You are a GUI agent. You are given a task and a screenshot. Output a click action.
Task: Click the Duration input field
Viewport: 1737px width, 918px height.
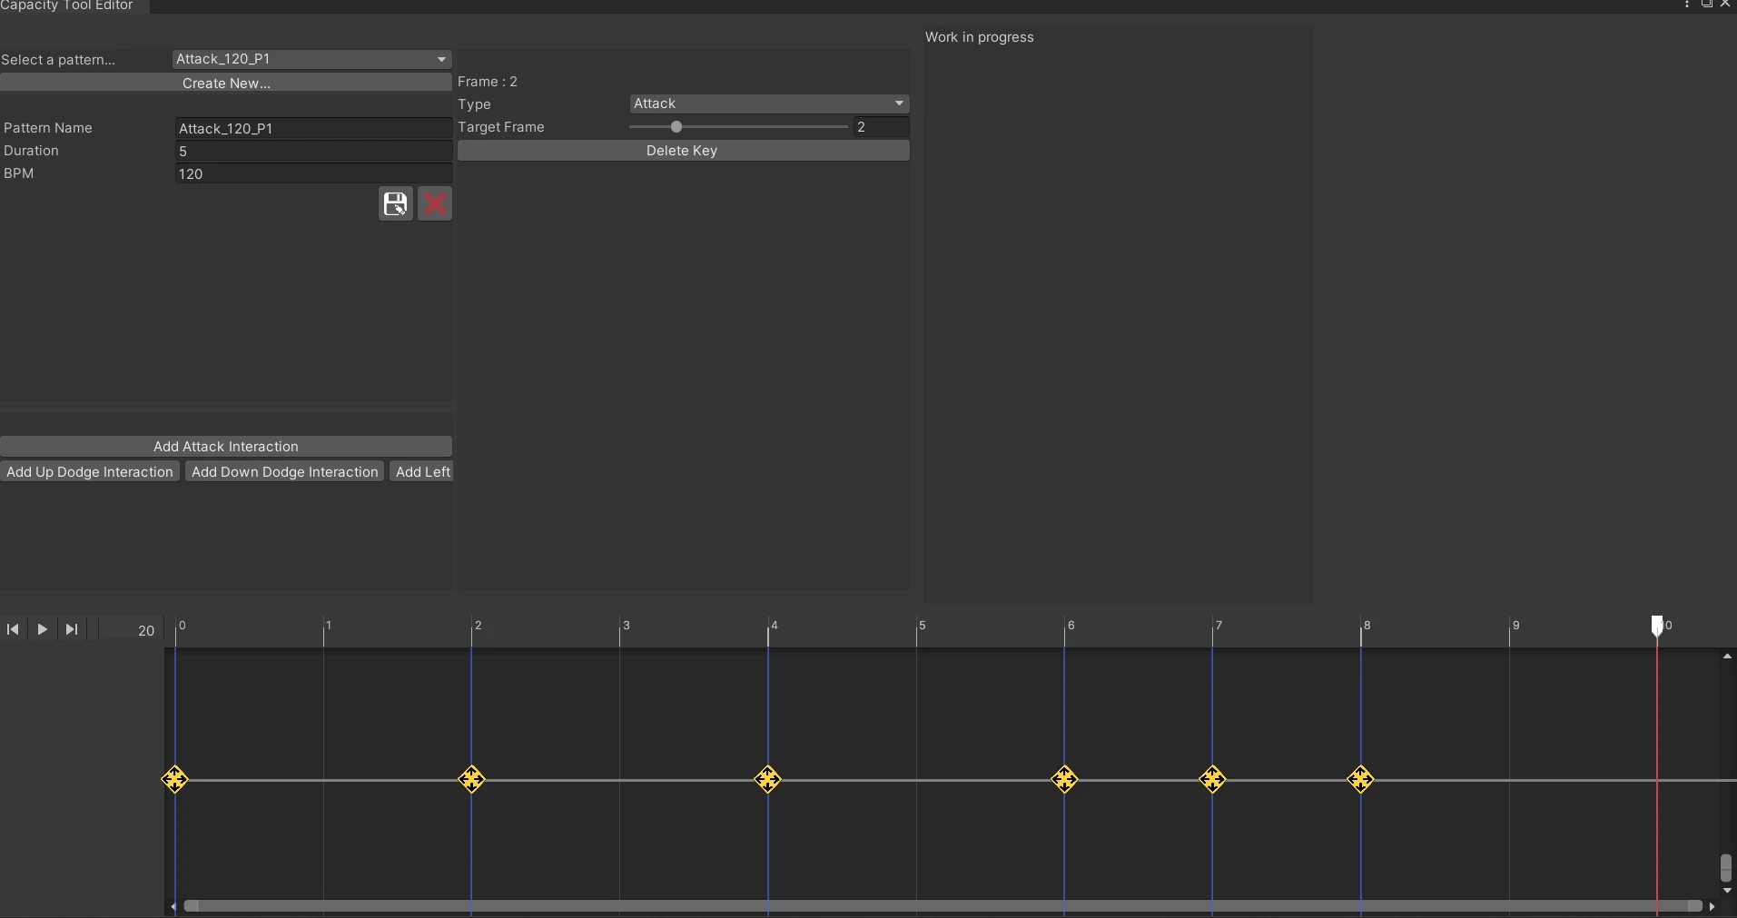tap(313, 151)
